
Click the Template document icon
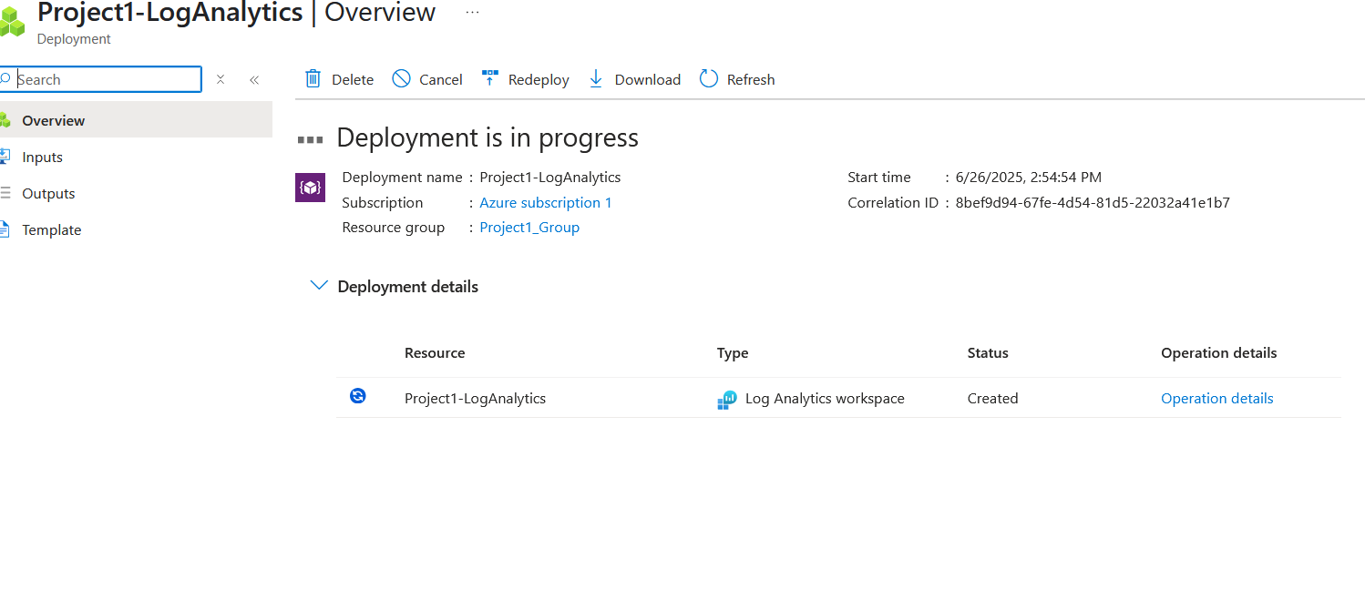tap(5, 229)
